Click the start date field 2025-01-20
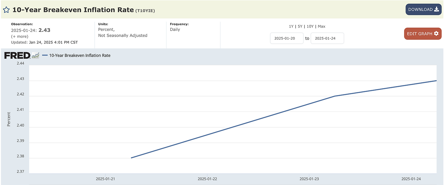This screenshot has height=185, width=444. (x=287, y=38)
